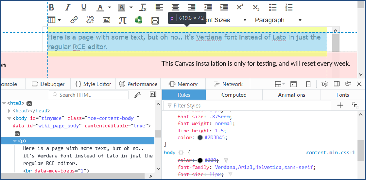
Task: Click the green media play icon
Action: point(139,20)
